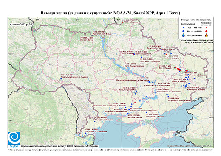Click the large red cluster in the Donbas
The height and width of the screenshot is (156, 221).
179,69
